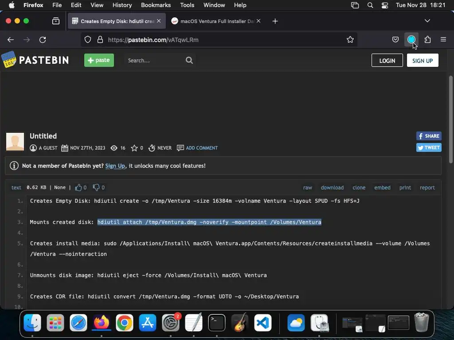The height and width of the screenshot is (340, 454).
Task: Create a new paste
Action: (x=99, y=60)
